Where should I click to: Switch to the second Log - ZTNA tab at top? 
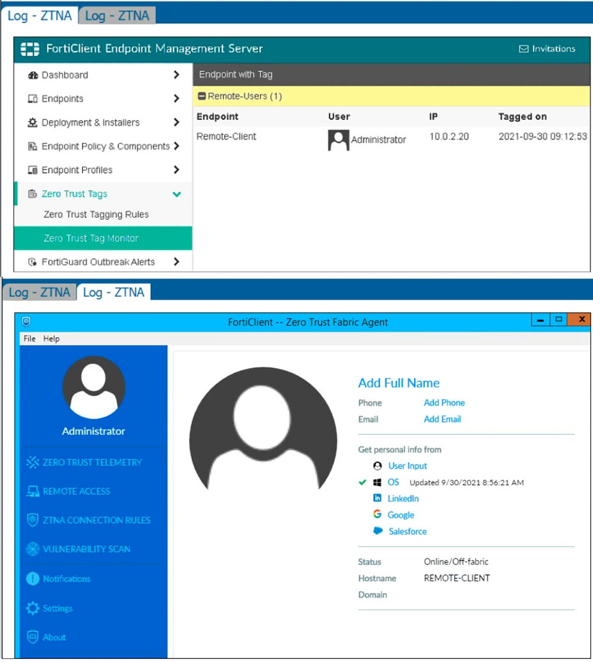117,15
